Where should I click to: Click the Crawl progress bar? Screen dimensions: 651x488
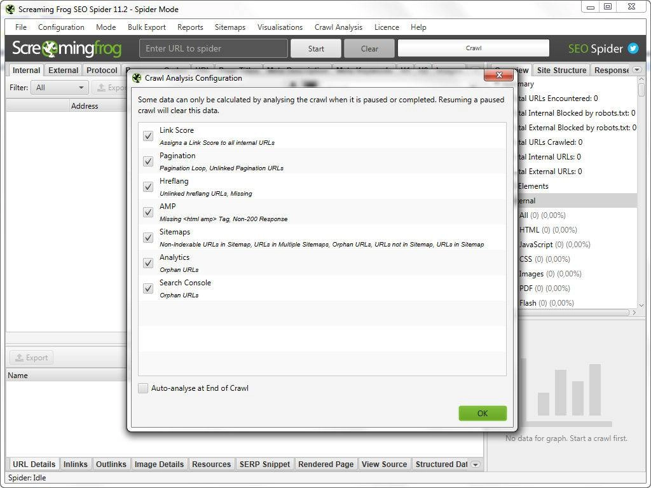473,48
